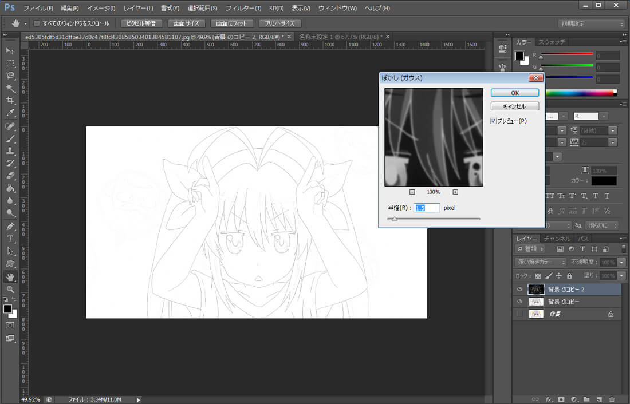
Task: Select the Paint Bucket tool
Action: (x=10, y=188)
